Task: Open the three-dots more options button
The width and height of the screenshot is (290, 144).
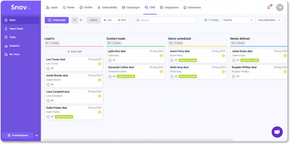Action: coord(48,27)
